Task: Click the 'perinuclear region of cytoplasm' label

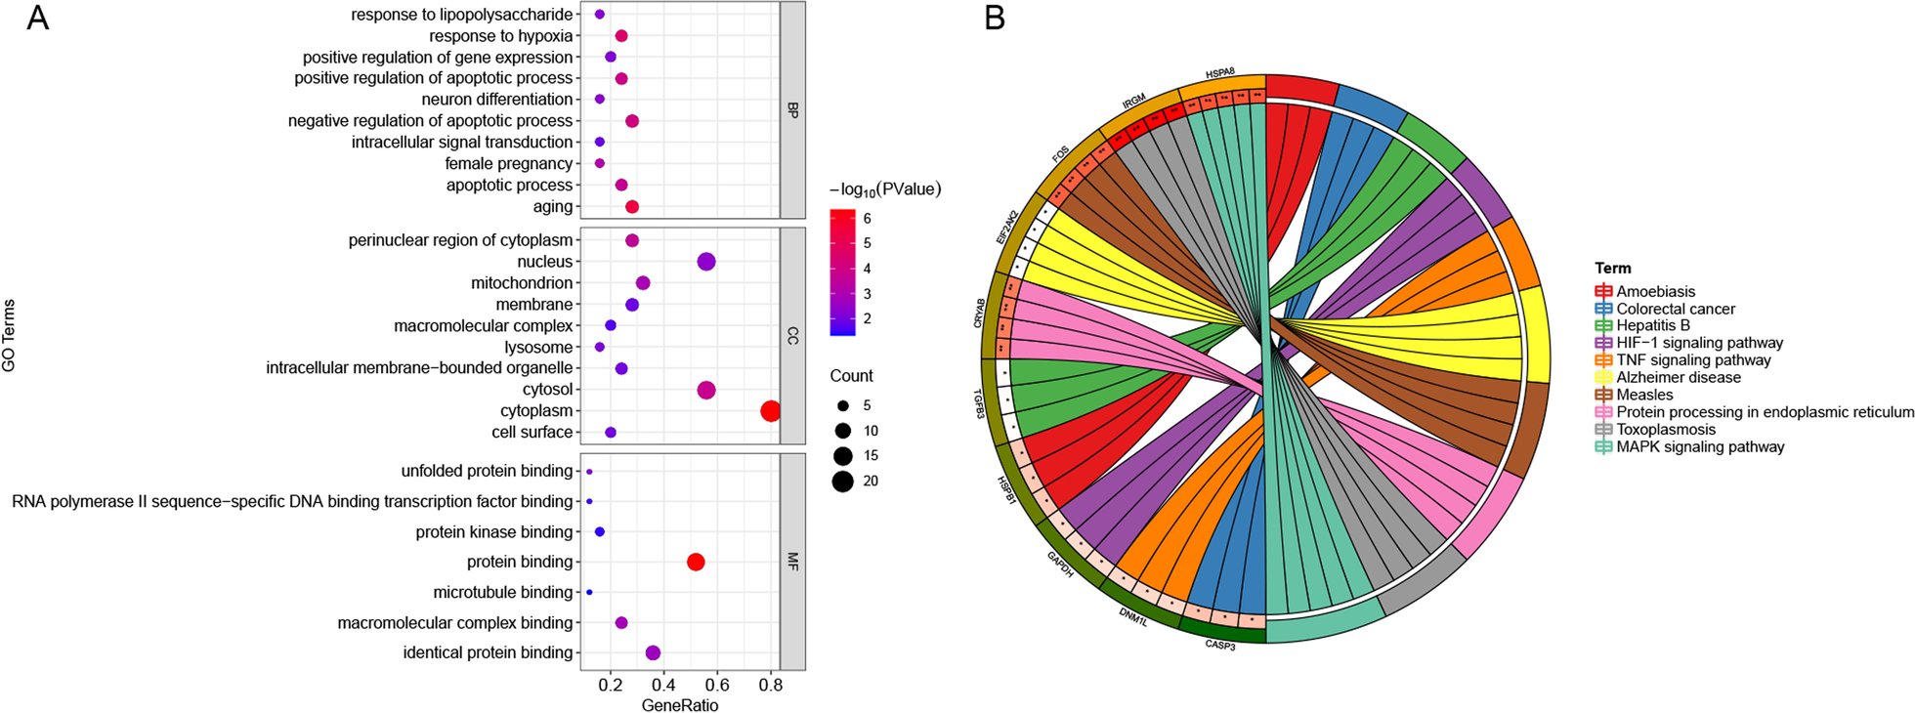Action: tap(461, 240)
